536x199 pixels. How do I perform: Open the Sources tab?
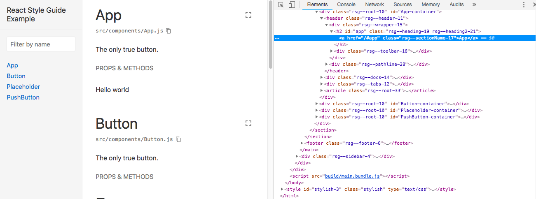[403, 5]
